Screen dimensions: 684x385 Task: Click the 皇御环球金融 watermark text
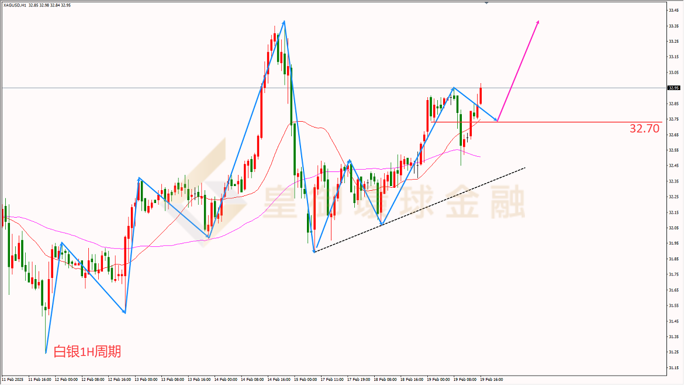[393, 202]
